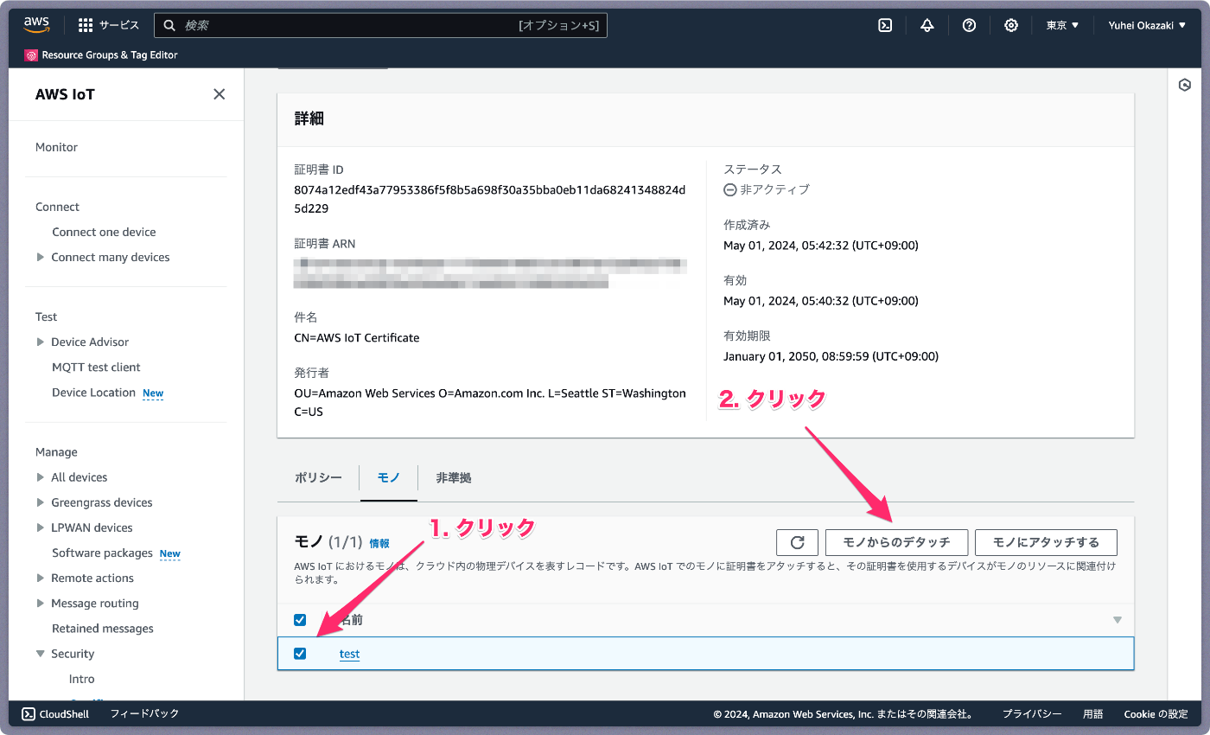1210x735 pixels.
Task: Open Monitor in the sidebar
Action: point(56,147)
